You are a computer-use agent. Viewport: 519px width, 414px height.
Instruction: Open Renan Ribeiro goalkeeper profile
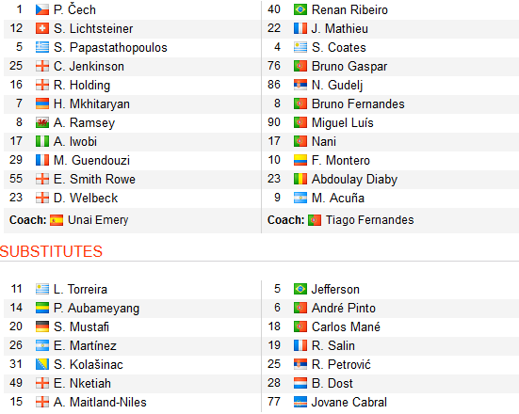[x=349, y=10]
